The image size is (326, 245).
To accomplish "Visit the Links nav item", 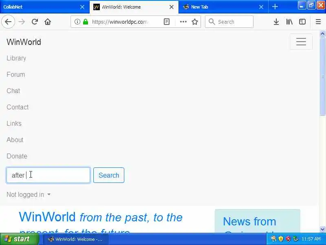I will pos(14,123).
